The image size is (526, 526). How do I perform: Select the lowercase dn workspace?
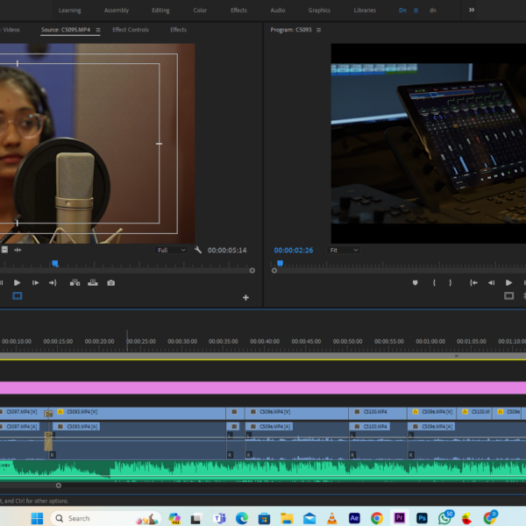[433, 11]
